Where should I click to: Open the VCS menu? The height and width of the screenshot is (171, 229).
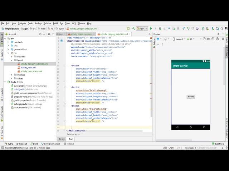pyautogui.click(x=74, y=23)
